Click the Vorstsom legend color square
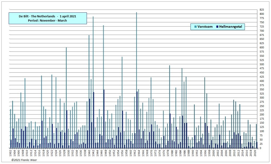The image size is (271, 164). (x=196, y=27)
